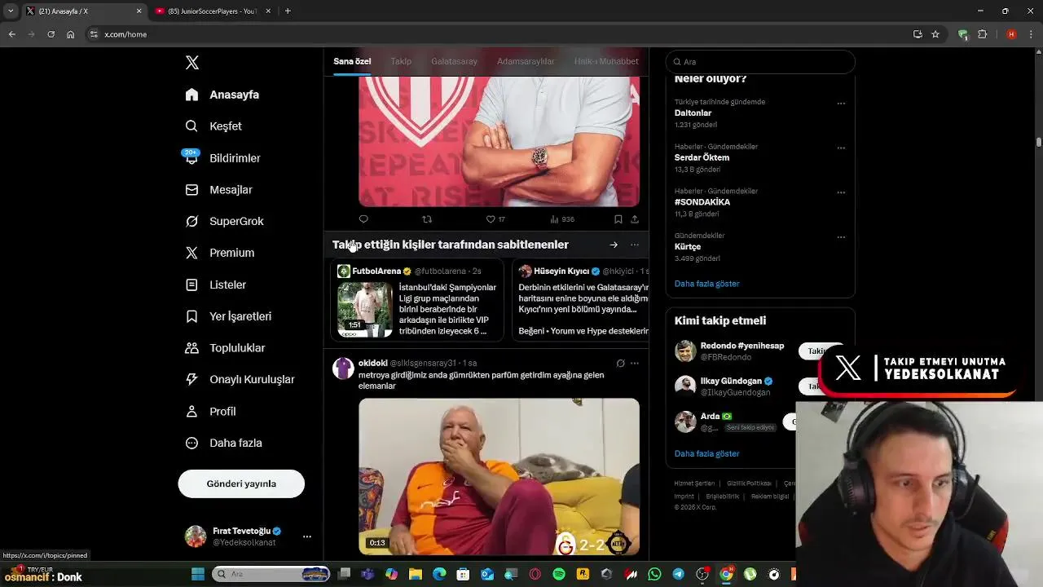The width and height of the screenshot is (1043, 587).
Task: Open Ilkay Gündogan suggested profile
Action: [731, 381]
